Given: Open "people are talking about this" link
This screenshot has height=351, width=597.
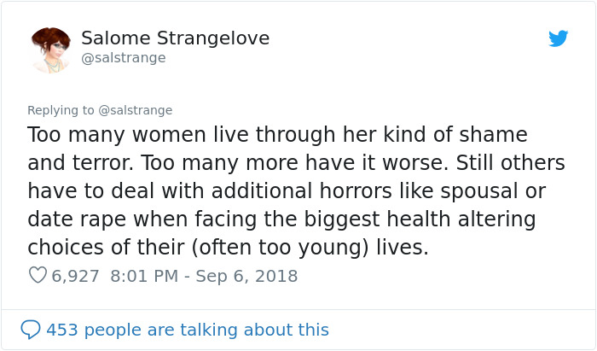Looking at the screenshot, I should (x=205, y=329).
